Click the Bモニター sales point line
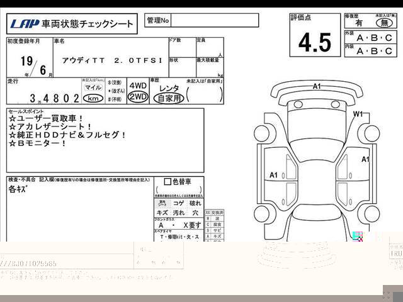 click(38, 143)
